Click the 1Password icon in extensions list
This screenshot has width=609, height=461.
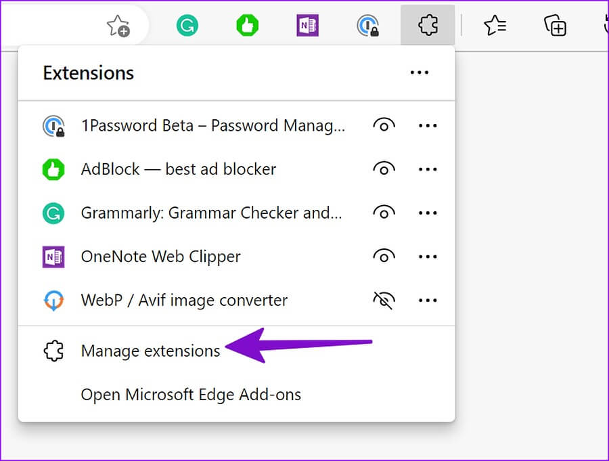pyautogui.click(x=53, y=126)
